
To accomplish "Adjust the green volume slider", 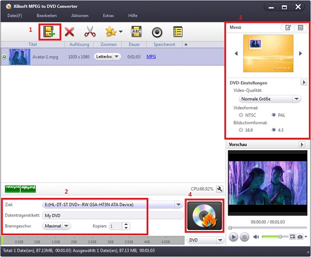I will [x=275, y=237].
